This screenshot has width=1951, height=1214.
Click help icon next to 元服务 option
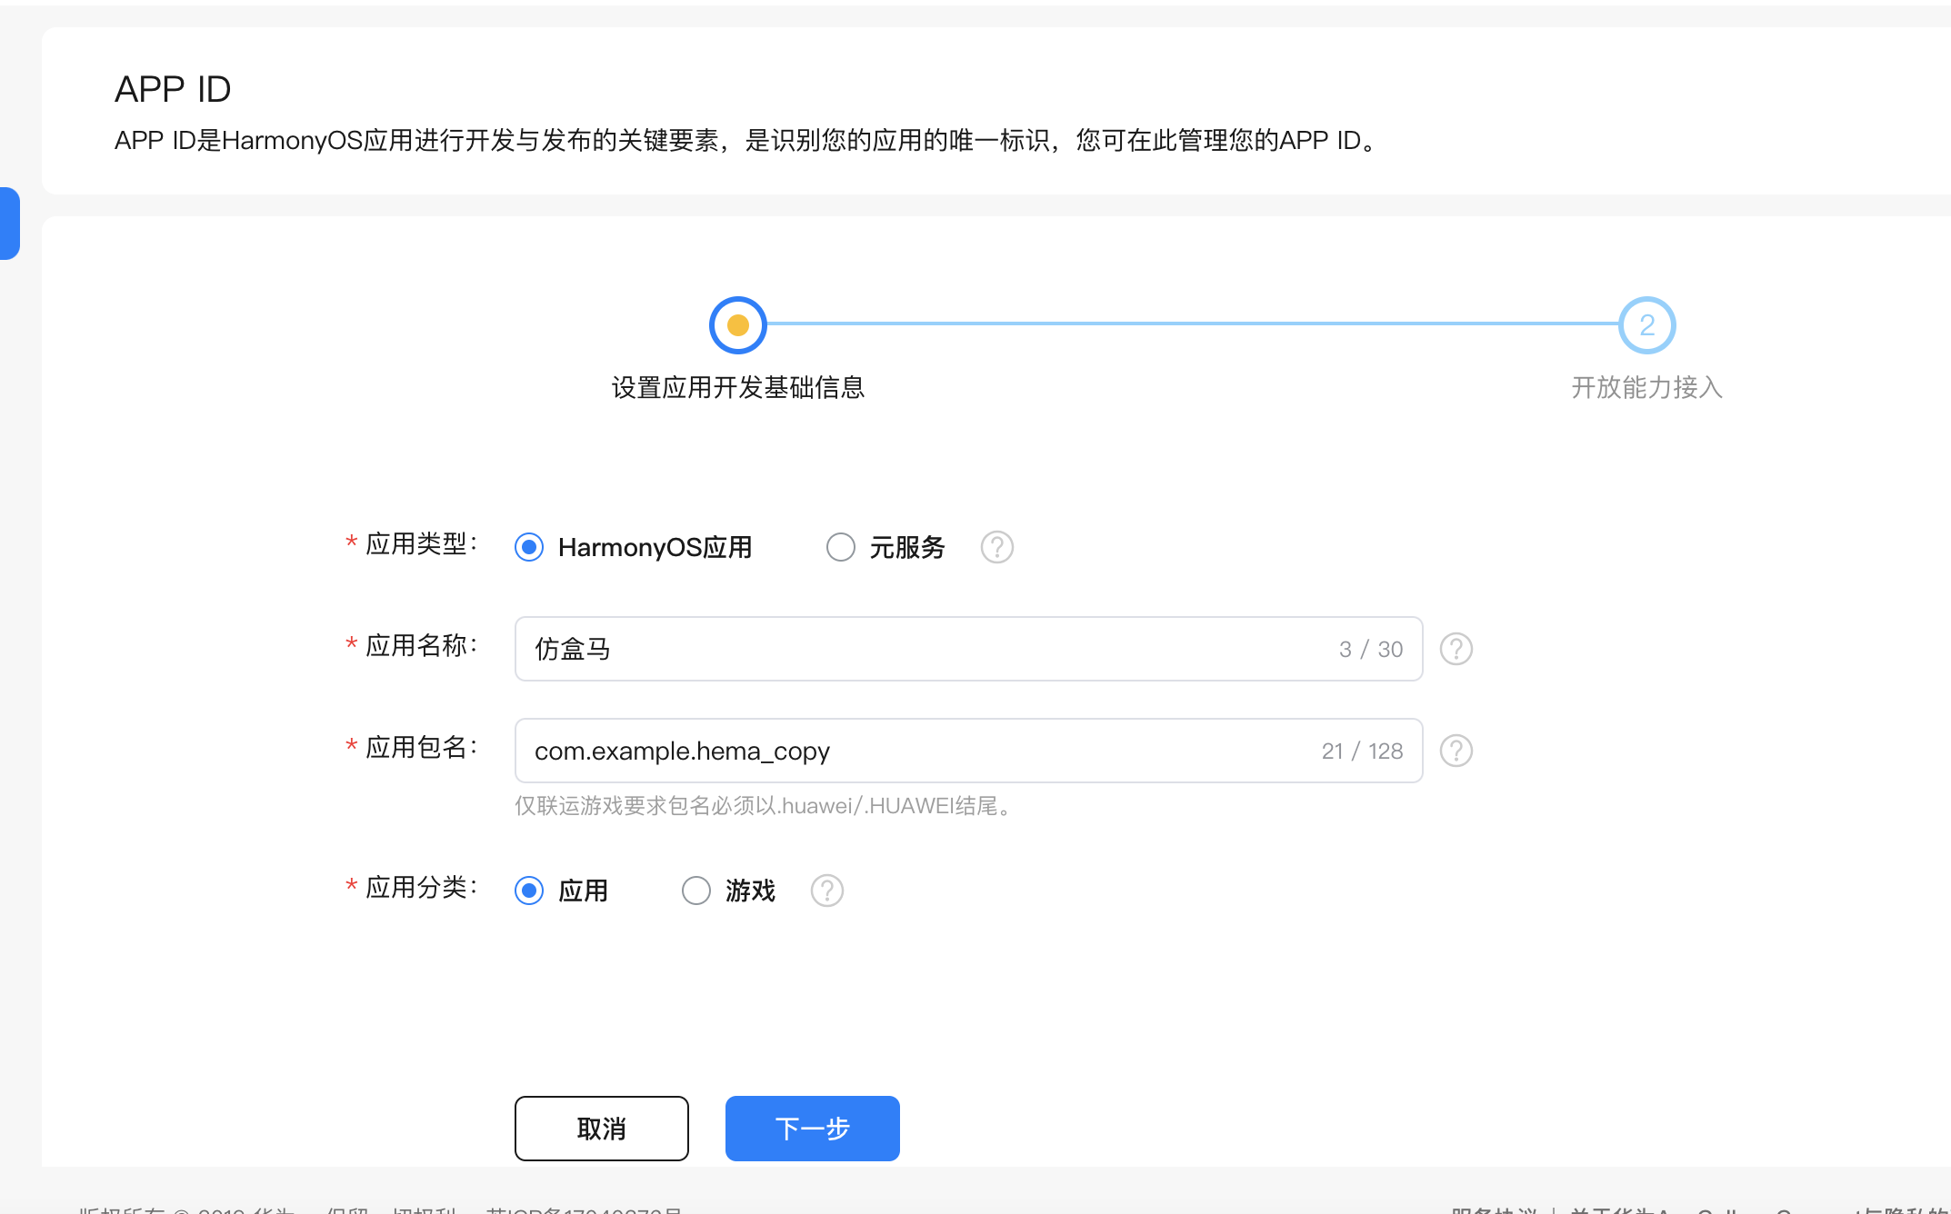point(996,547)
